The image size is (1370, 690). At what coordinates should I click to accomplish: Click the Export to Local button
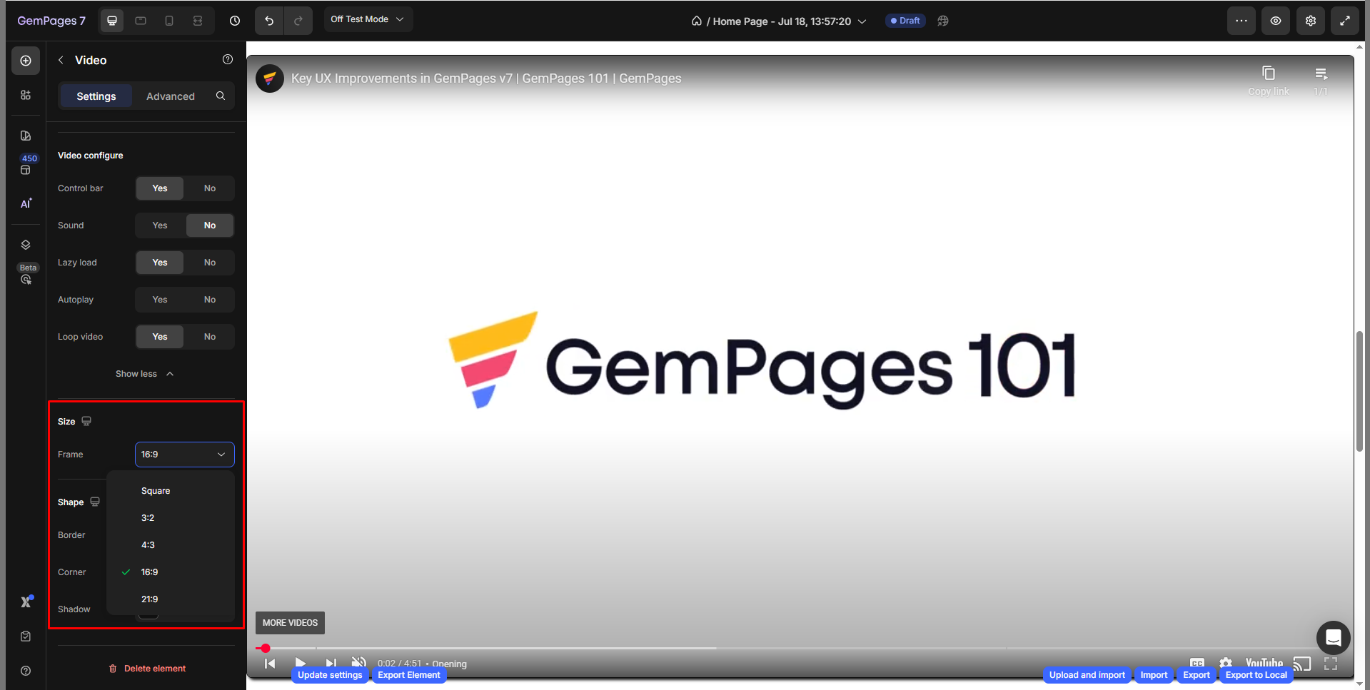[x=1256, y=675]
